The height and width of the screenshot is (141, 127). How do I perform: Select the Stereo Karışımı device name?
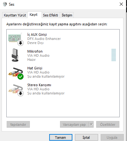coord(39,85)
